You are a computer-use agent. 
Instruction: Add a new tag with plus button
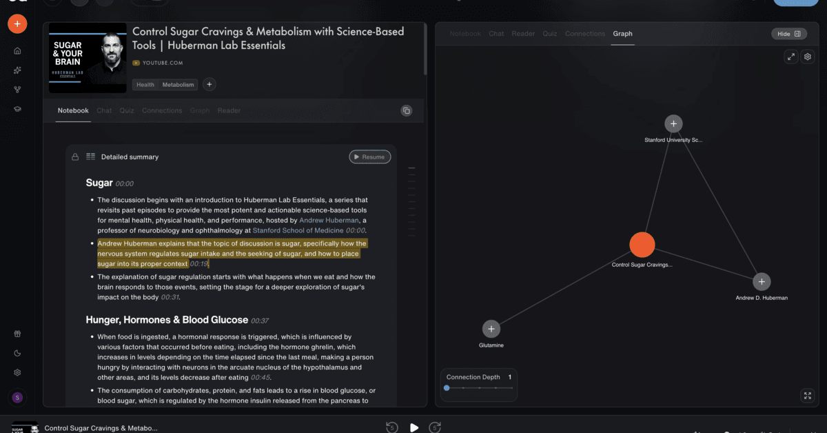coord(210,85)
